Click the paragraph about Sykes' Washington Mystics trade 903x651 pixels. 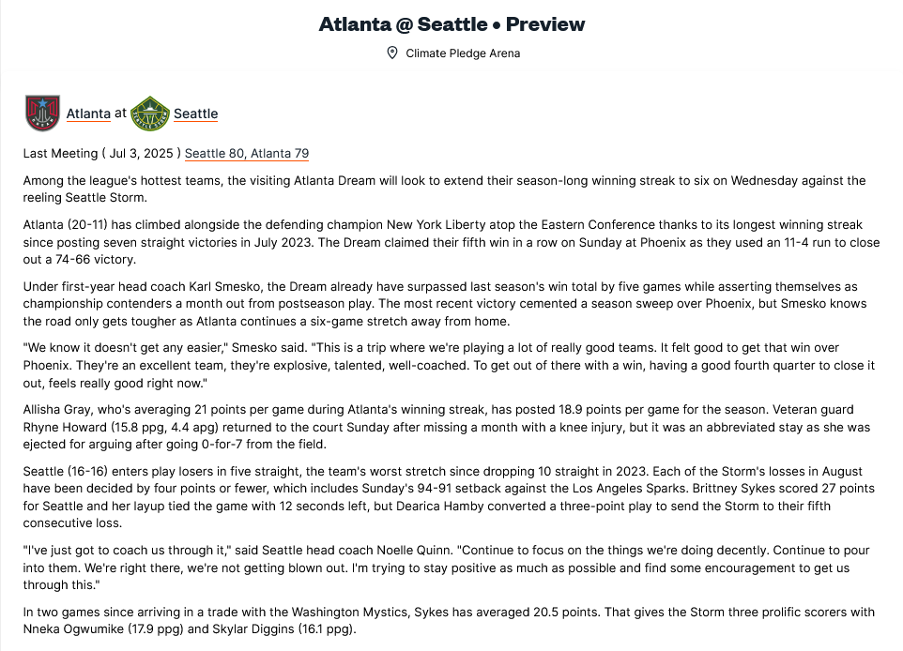[449, 620]
